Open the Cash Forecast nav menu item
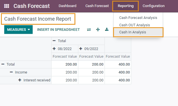 tap(97, 6)
